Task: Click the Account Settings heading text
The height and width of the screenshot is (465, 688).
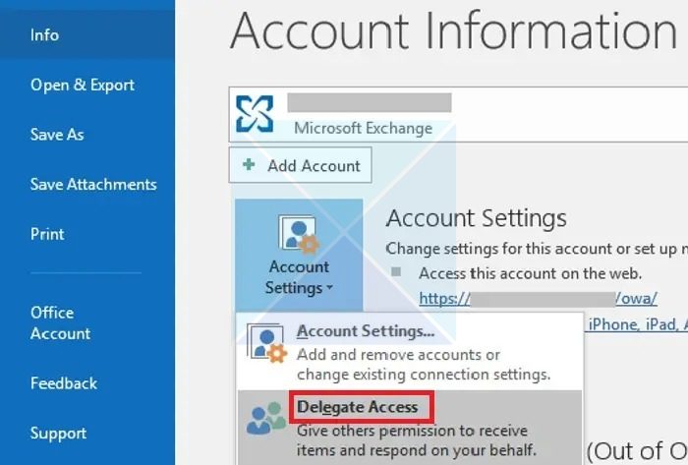Action: [476, 218]
